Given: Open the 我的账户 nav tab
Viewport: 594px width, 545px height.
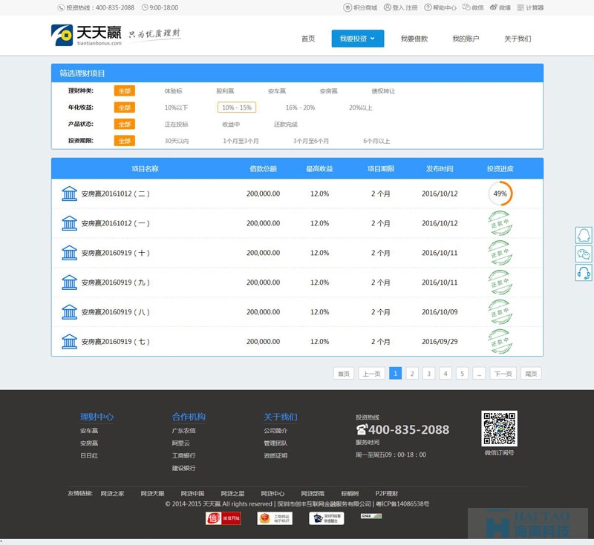Looking at the screenshot, I should coord(466,39).
